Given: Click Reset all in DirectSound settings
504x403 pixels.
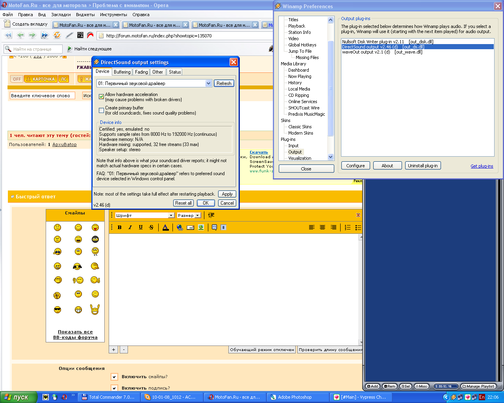Looking at the screenshot, I should click(x=183, y=203).
